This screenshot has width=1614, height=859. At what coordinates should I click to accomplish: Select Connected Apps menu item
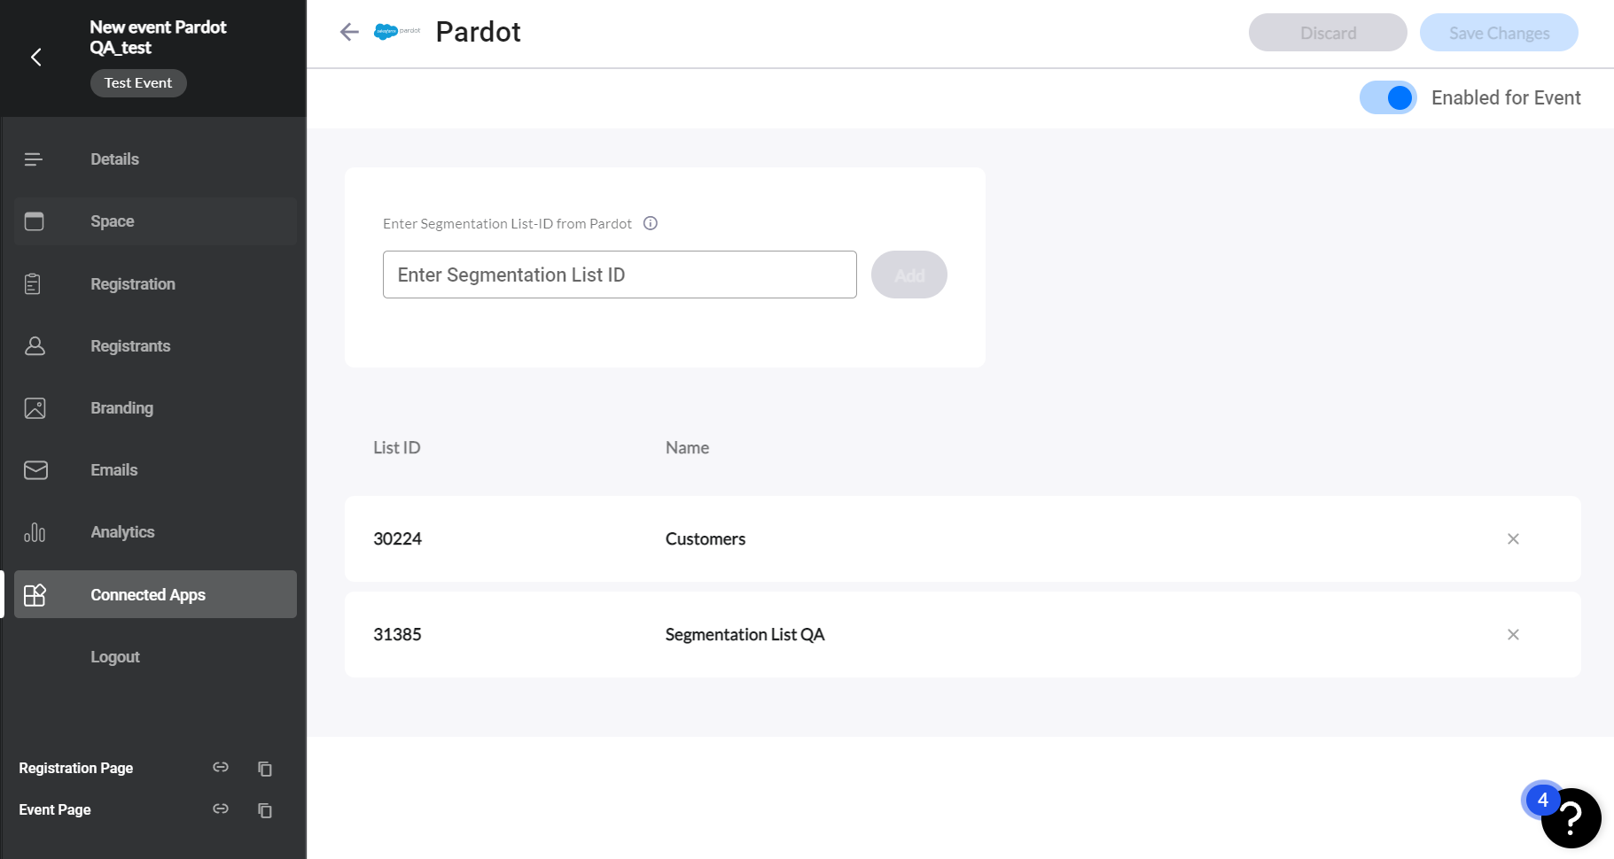pos(155,594)
